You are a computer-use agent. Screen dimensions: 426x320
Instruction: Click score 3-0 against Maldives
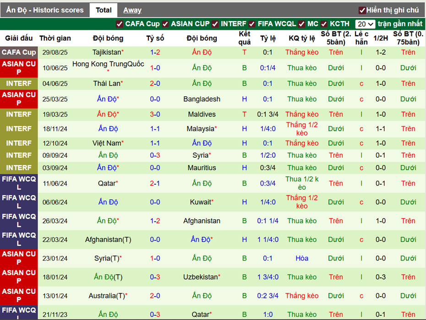pyautogui.click(x=155, y=114)
